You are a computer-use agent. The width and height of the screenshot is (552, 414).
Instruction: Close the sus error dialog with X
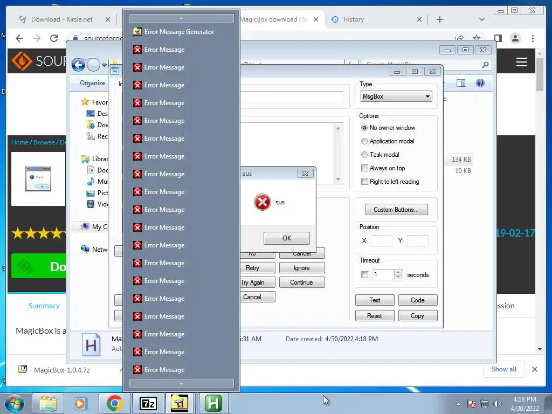[305, 174]
